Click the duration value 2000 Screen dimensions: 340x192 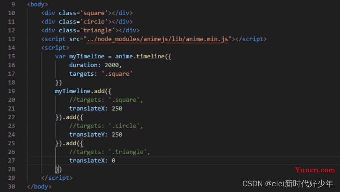[x=112, y=65]
